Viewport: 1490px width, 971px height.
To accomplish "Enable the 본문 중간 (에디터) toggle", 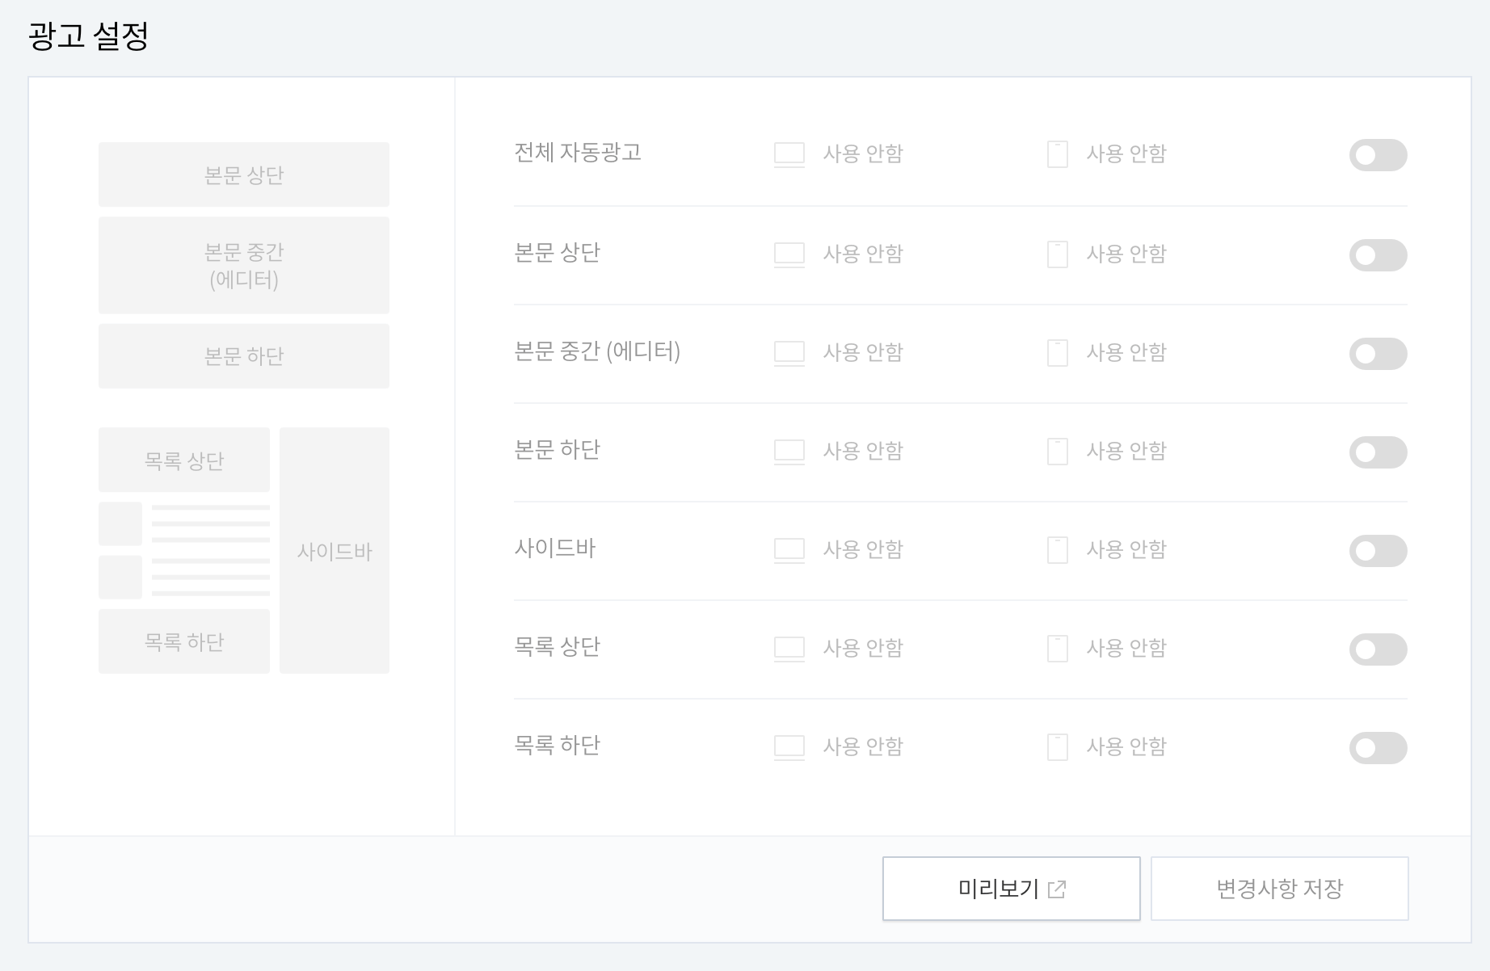I will coord(1377,353).
